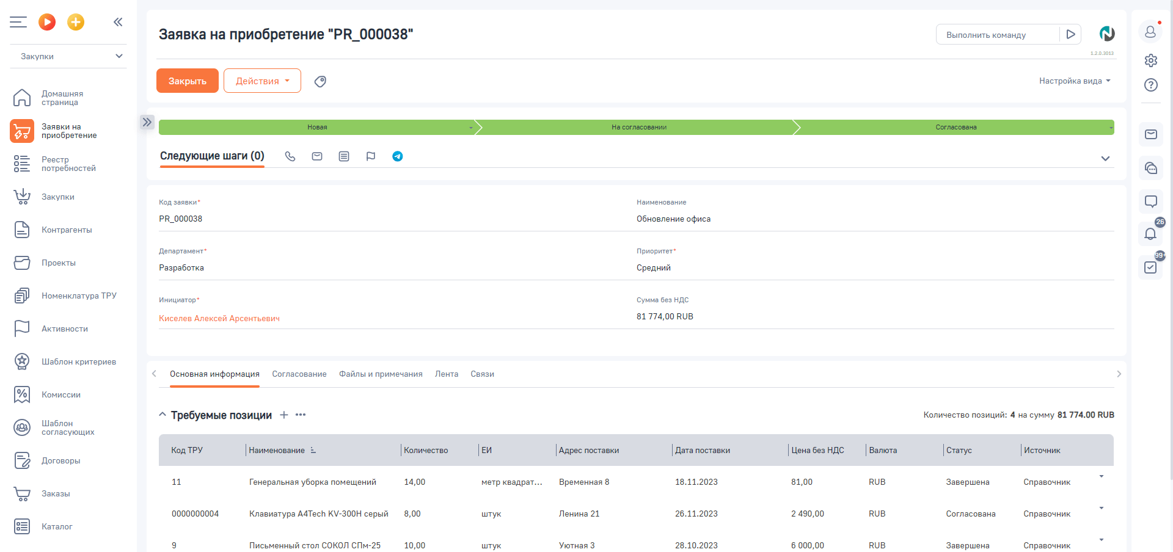1173x552 pixels.
Task: Switch to Лента tab
Action: 447,374
